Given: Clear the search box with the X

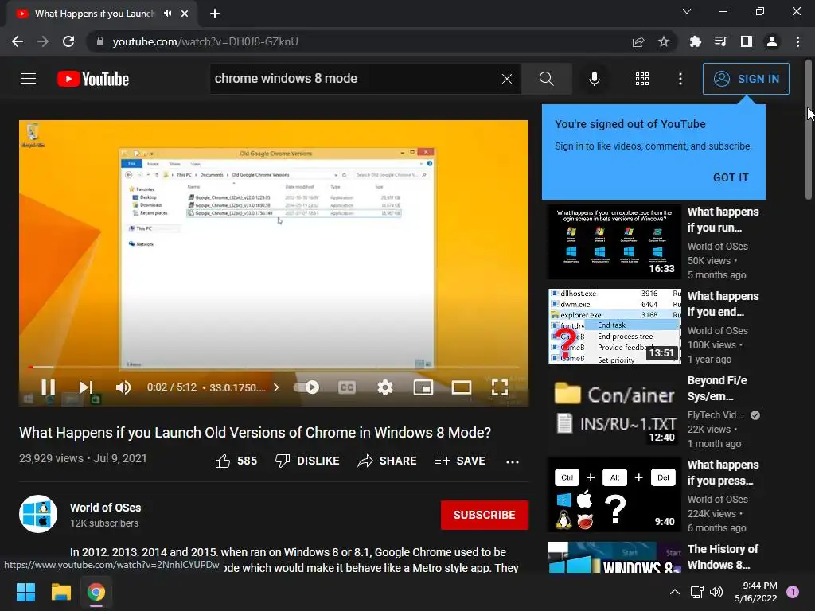Looking at the screenshot, I should click(x=507, y=79).
